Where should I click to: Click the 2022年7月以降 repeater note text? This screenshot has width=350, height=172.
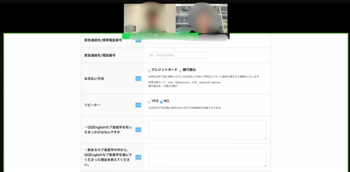click(185, 108)
